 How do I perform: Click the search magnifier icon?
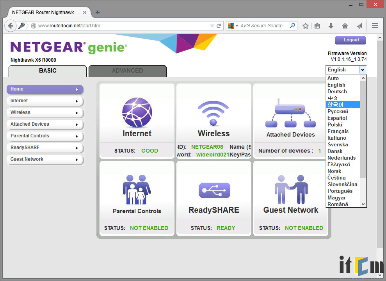pyautogui.click(x=292, y=26)
